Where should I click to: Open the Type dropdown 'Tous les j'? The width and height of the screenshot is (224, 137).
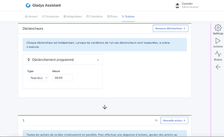37,78
